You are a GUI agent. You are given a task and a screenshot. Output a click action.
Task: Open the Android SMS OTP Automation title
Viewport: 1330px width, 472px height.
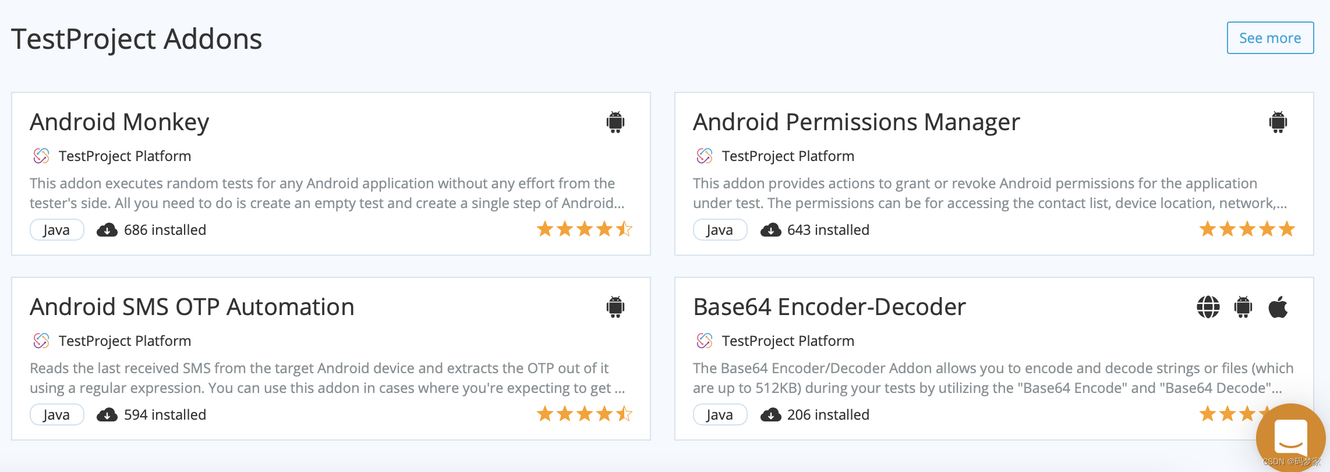192,307
